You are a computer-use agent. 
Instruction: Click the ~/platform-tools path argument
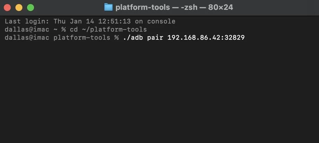click(114, 29)
